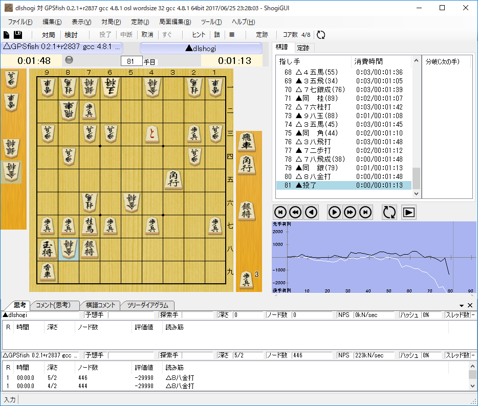This screenshot has width=478, height=406.
Task: Click the move list scrollbar thumb
Action: click(x=416, y=178)
